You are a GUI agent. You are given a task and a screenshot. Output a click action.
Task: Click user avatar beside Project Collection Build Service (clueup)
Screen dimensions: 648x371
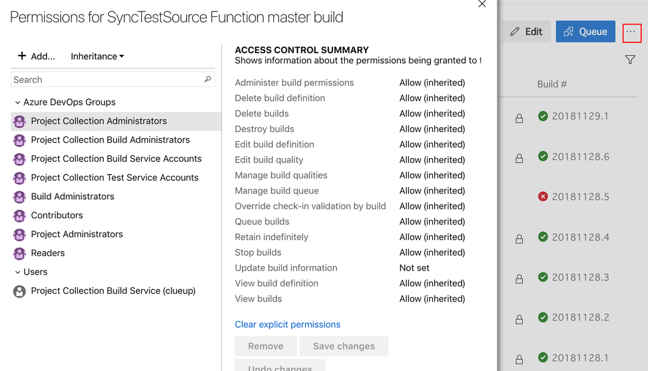20,291
